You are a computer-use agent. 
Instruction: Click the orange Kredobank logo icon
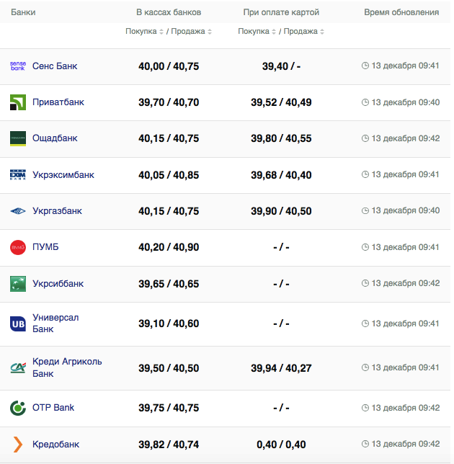(x=18, y=444)
